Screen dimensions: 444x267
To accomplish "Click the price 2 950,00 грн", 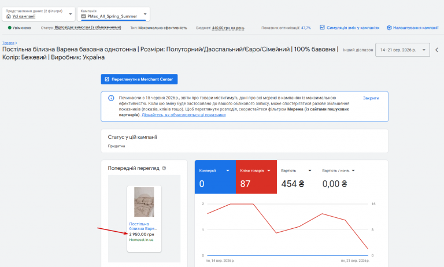I will point(142,235).
